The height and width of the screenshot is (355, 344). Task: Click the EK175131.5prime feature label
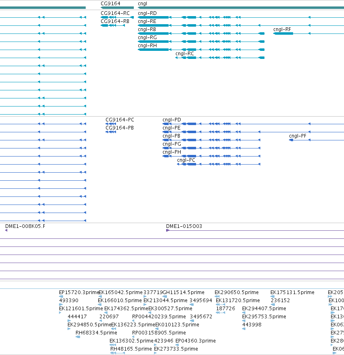(x=293, y=292)
